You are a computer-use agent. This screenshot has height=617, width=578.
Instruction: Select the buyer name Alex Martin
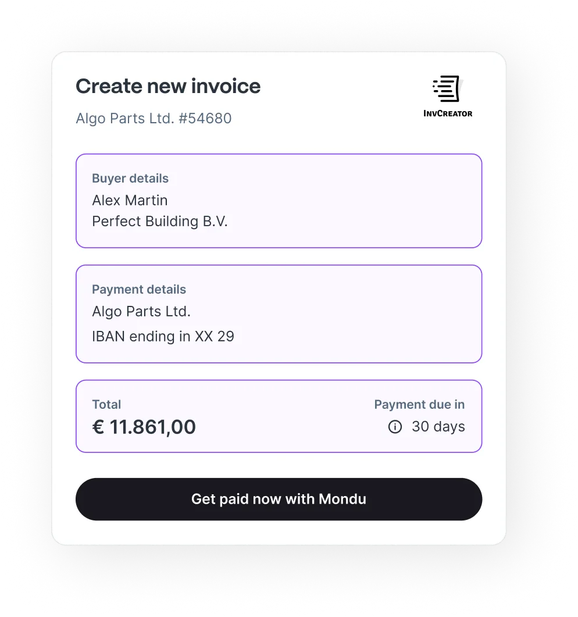(130, 201)
